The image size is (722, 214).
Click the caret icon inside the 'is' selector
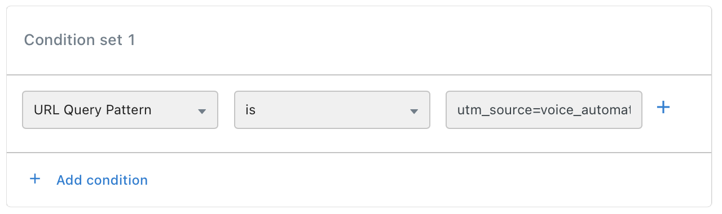point(414,111)
